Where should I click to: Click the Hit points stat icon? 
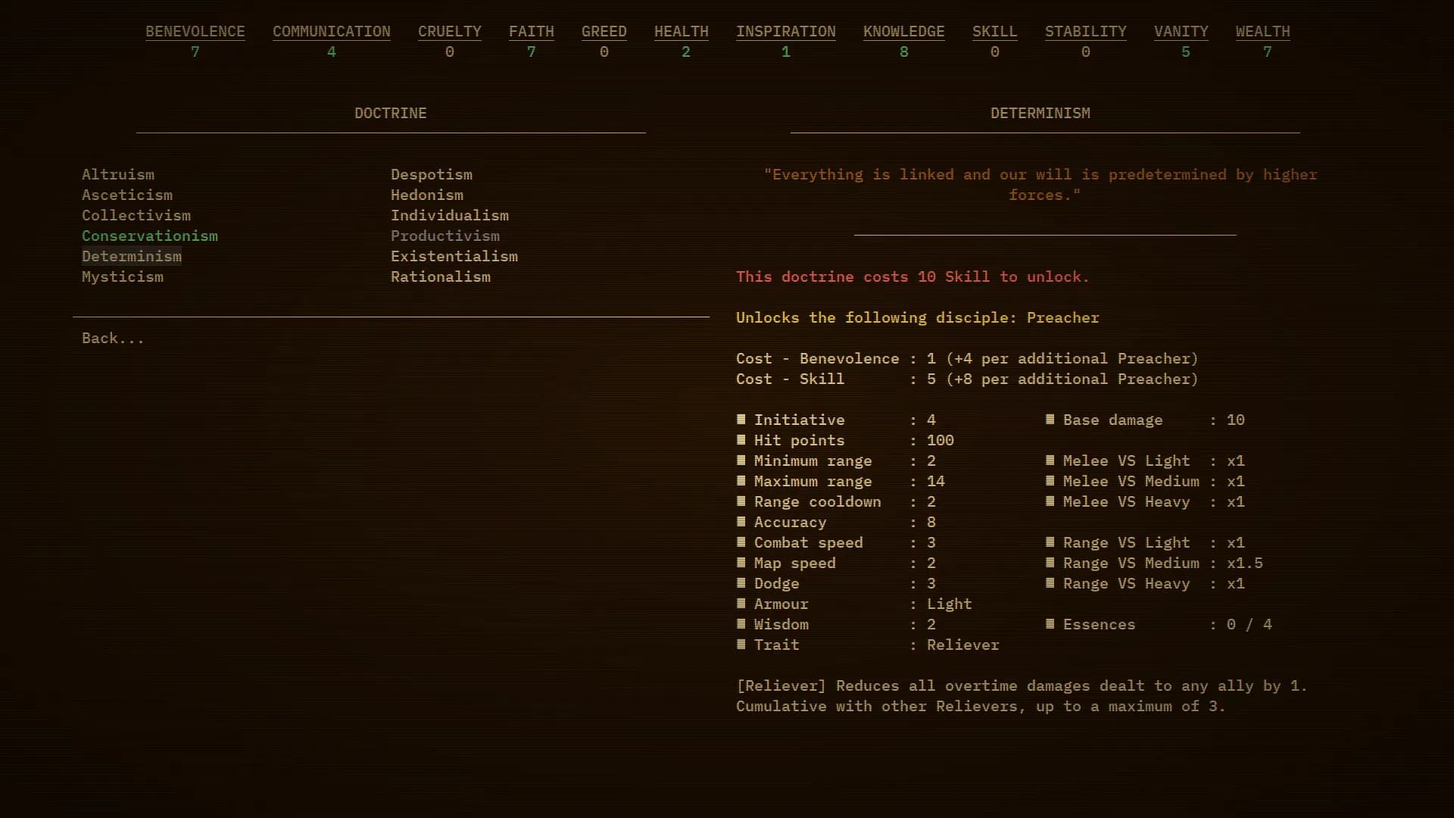(741, 440)
